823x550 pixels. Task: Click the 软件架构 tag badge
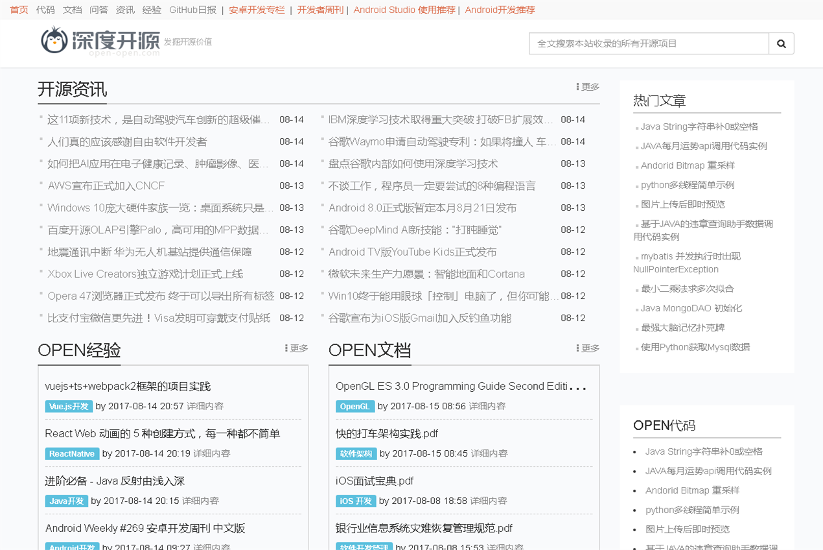coord(356,454)
